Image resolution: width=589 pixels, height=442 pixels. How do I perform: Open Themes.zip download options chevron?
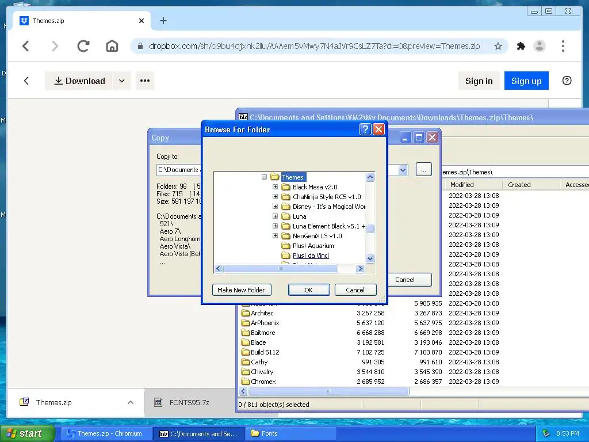[x=131, y=402]
